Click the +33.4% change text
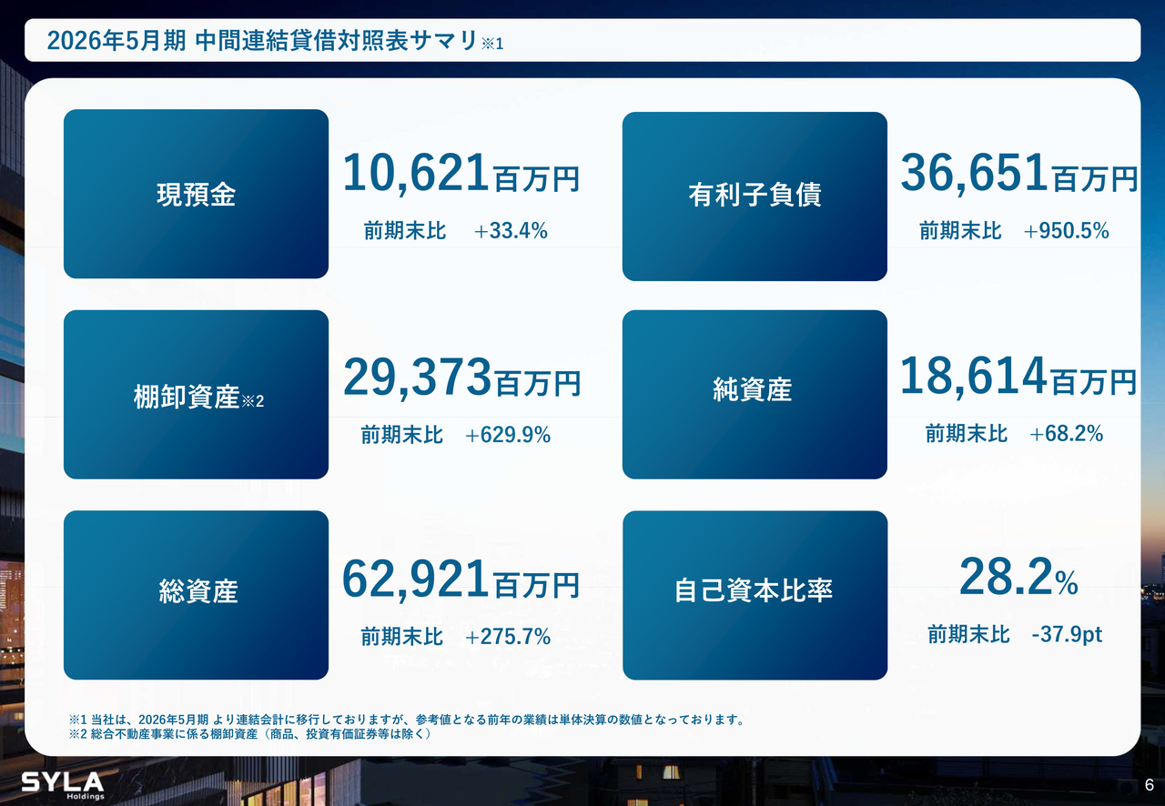Screen dimensions: 1165x806 [511, 231]
